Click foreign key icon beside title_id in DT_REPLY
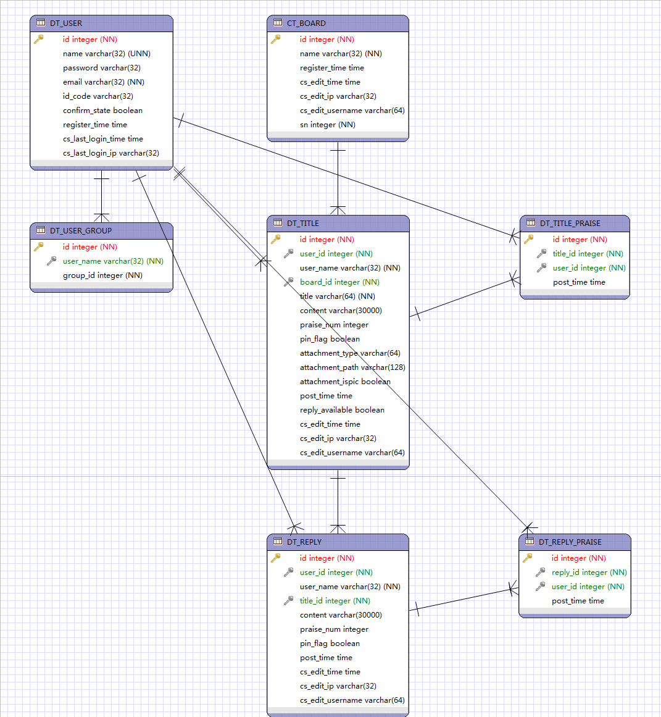This screenshot has height=717, width=661. point(288,600)
